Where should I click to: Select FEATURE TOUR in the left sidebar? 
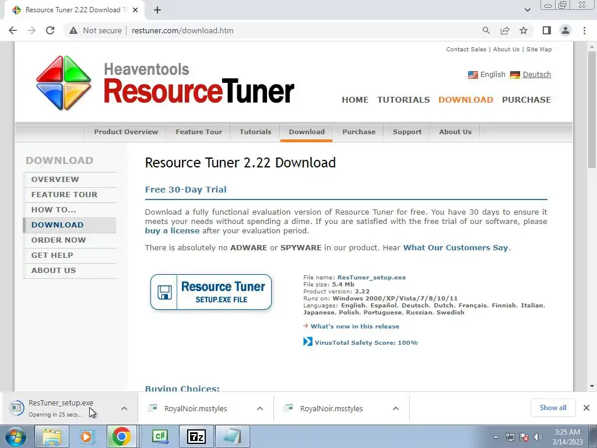(x=69, y=195)
